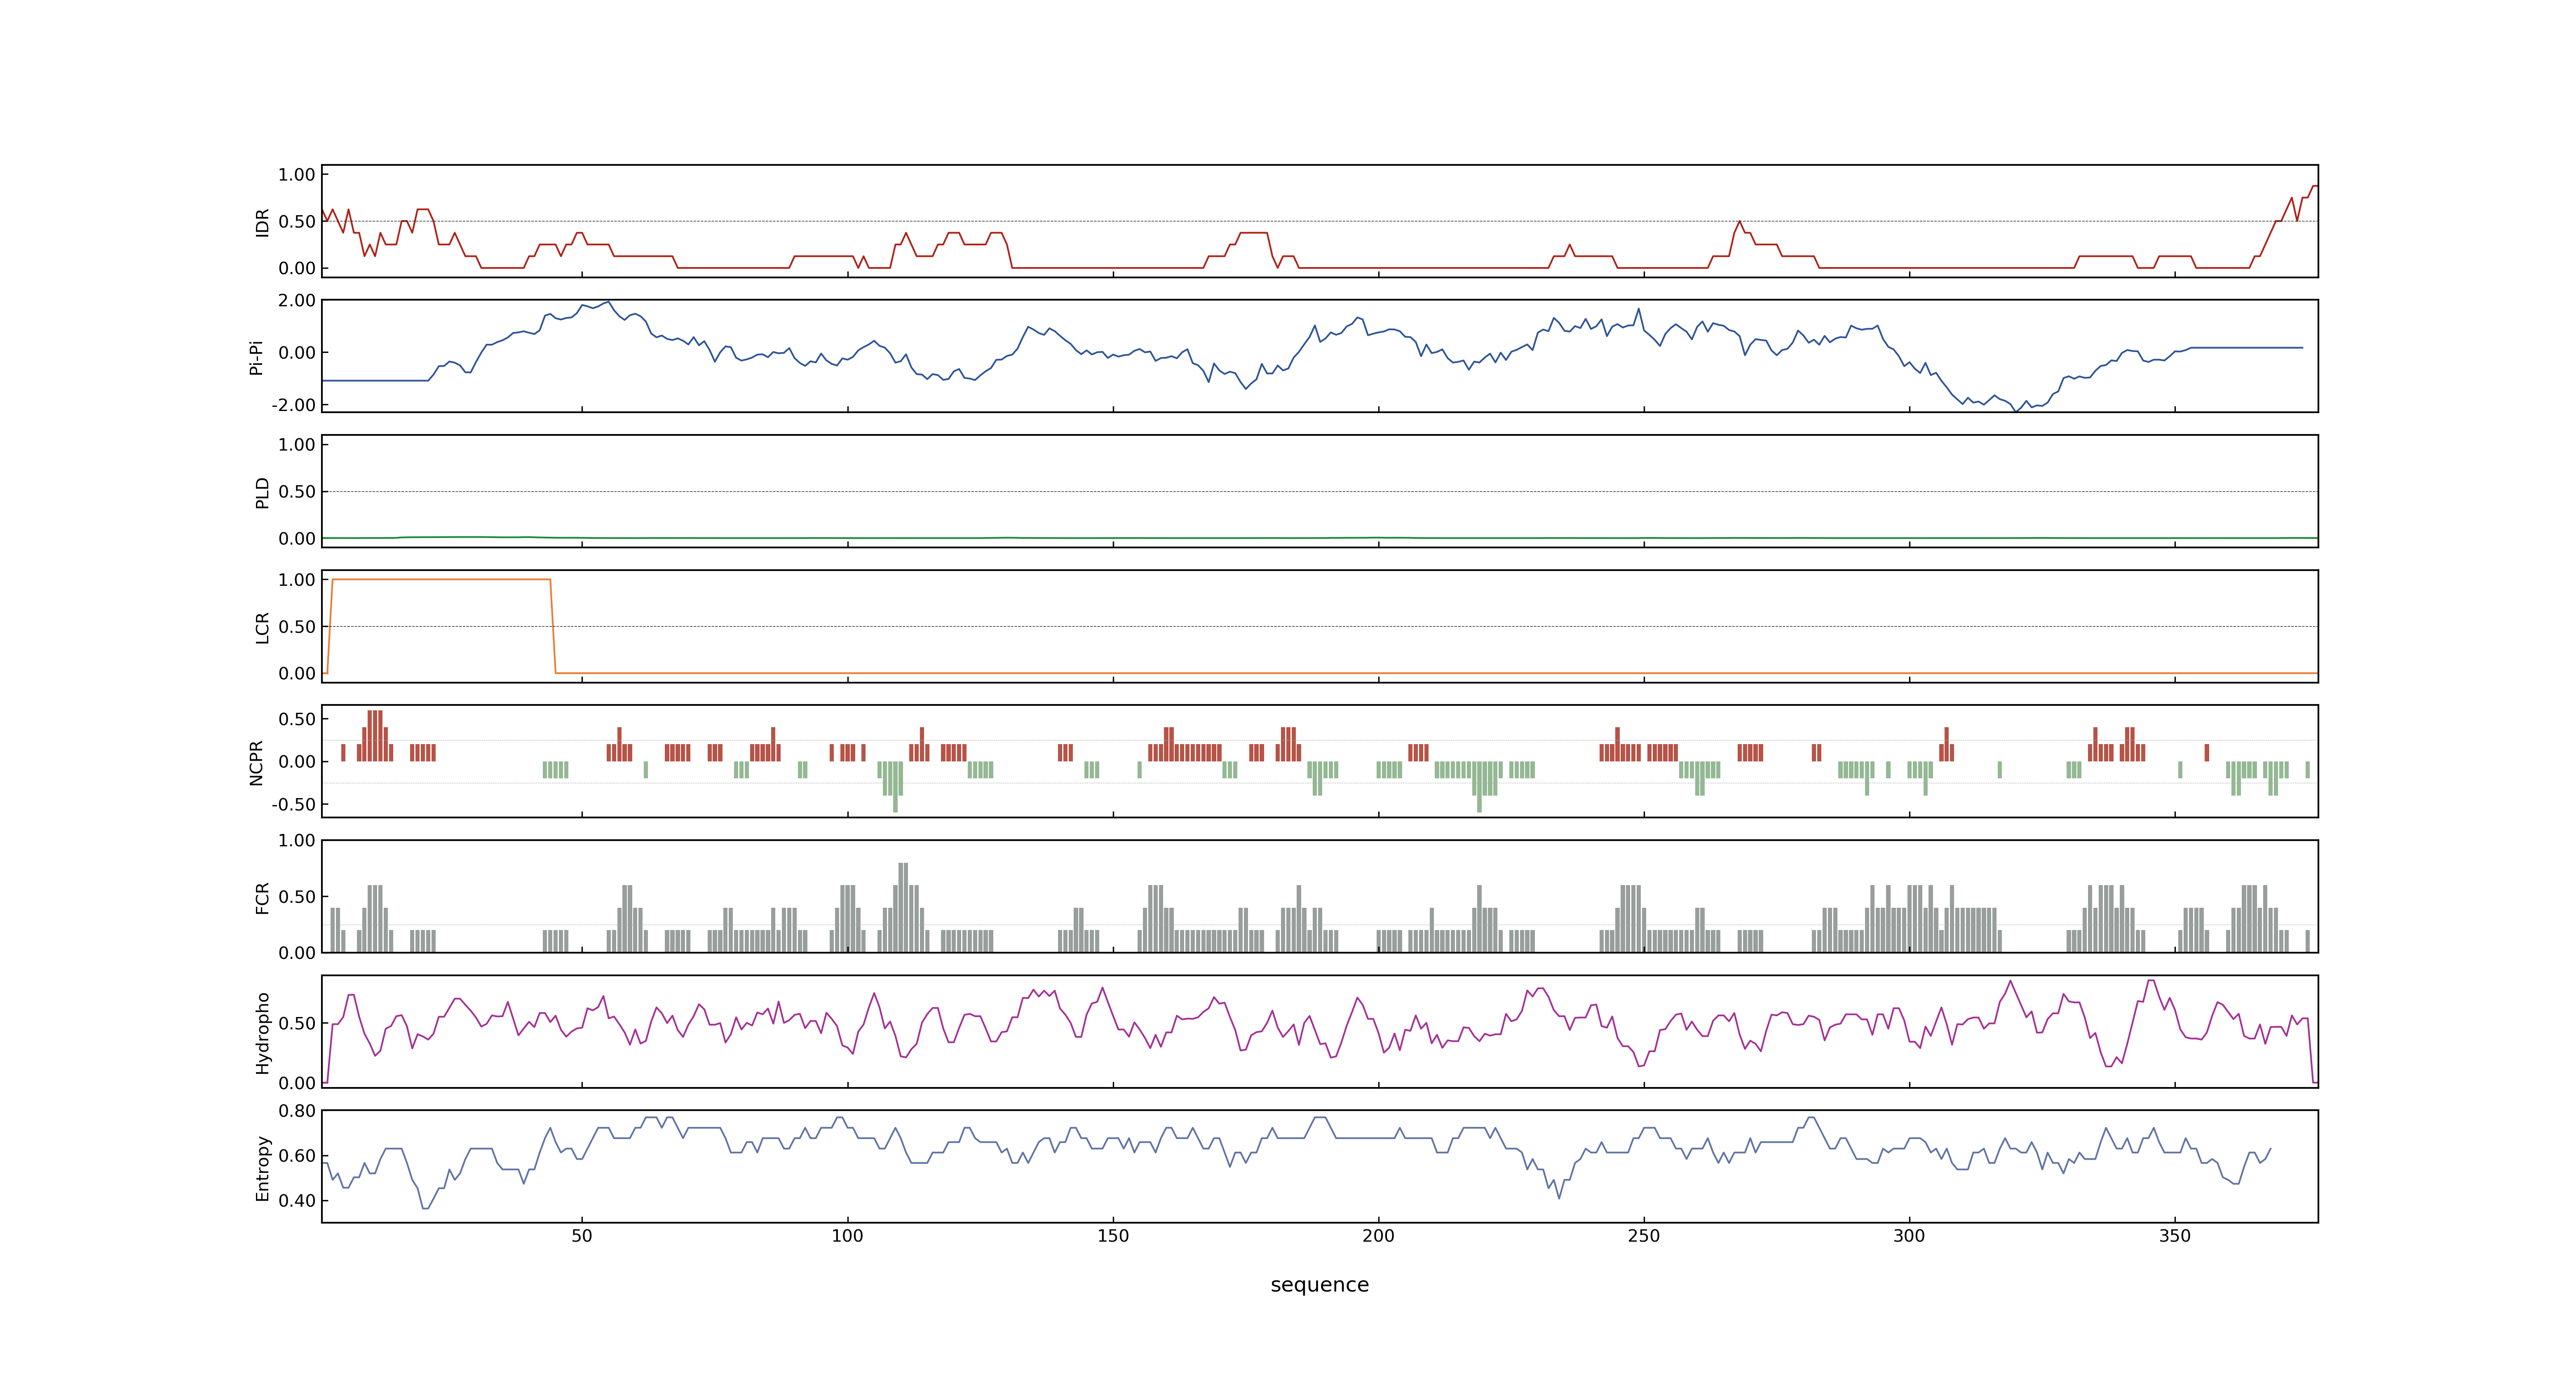Click the 0.80 tick of the Entropy plot
The height and width of the screenshot is (1374, 2576).
(x=297, y=1111)
